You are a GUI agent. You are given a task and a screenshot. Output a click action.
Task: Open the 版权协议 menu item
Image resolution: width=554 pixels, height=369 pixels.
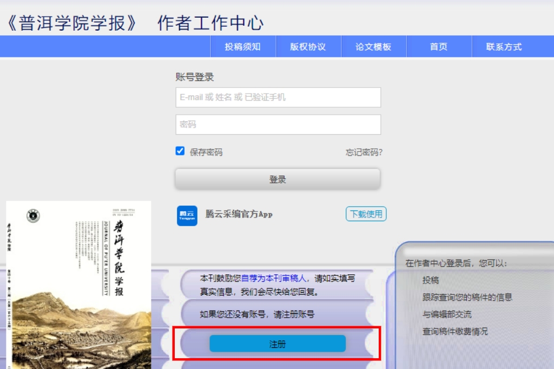(x=308, y=47)
